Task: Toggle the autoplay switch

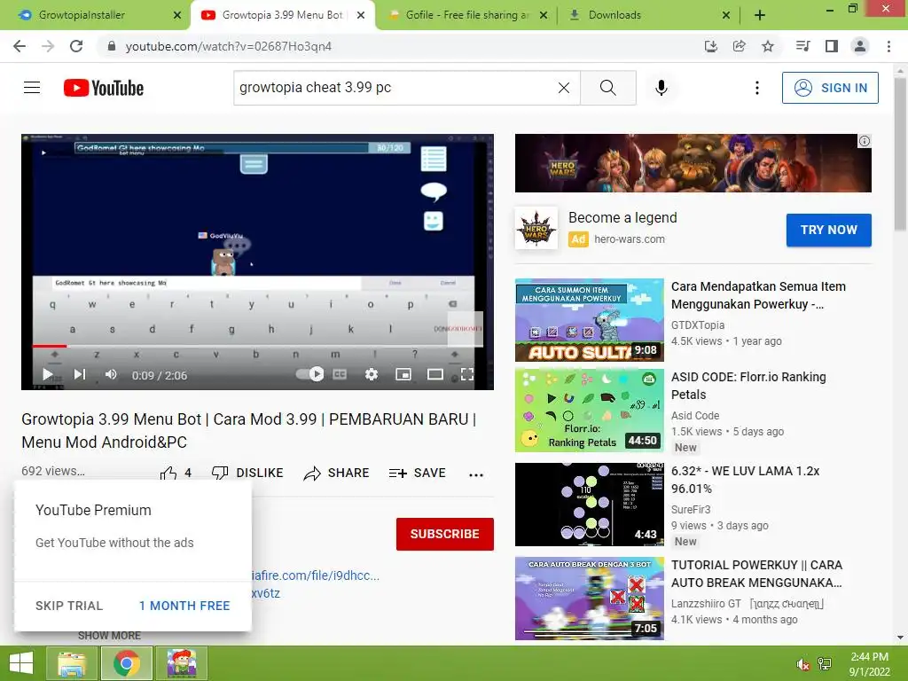Action: pyautogui.click(x=309, y=374)
